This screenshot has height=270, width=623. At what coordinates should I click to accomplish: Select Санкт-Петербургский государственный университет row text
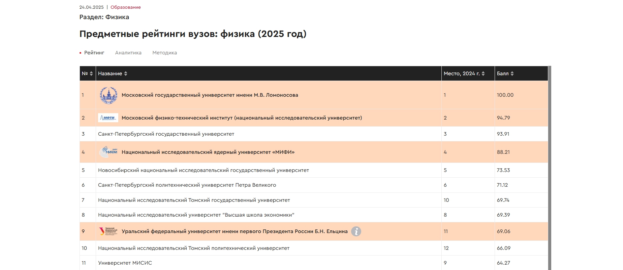[166, 134]
